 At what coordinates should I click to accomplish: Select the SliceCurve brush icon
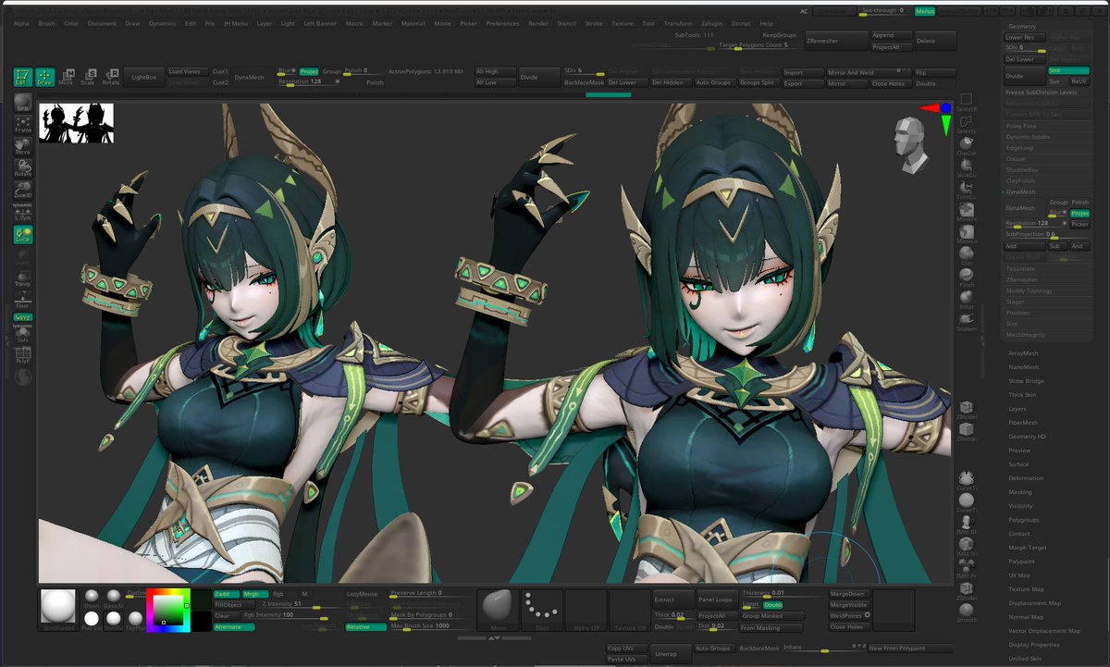coord(966,167)
